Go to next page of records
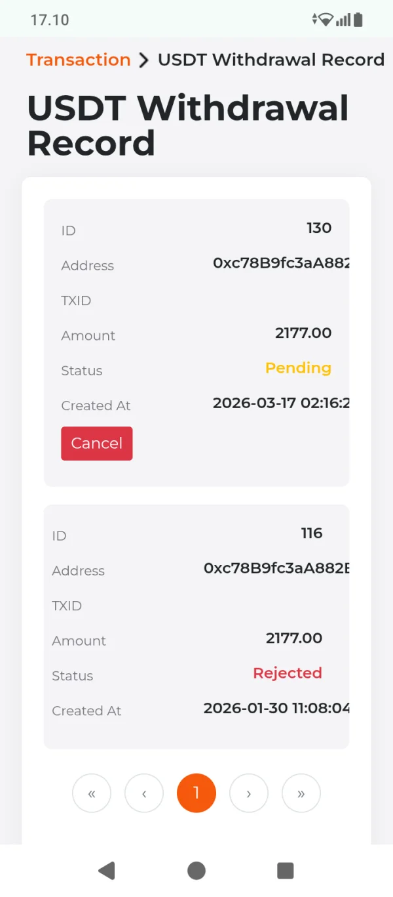The image size is (393, 897). point(249,793)
